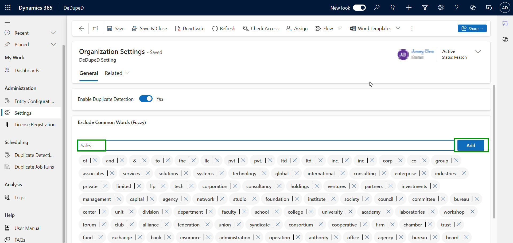Toggle the New look switch
The image size is (513, 243).
(359, 8)
